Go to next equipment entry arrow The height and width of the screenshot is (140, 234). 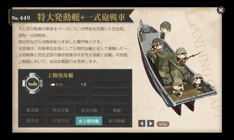click(x=151, y=123)
